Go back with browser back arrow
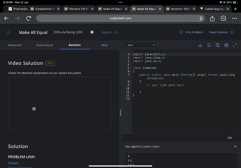Image resolution: width=241 pixels, height=168 pixels. 6,19
